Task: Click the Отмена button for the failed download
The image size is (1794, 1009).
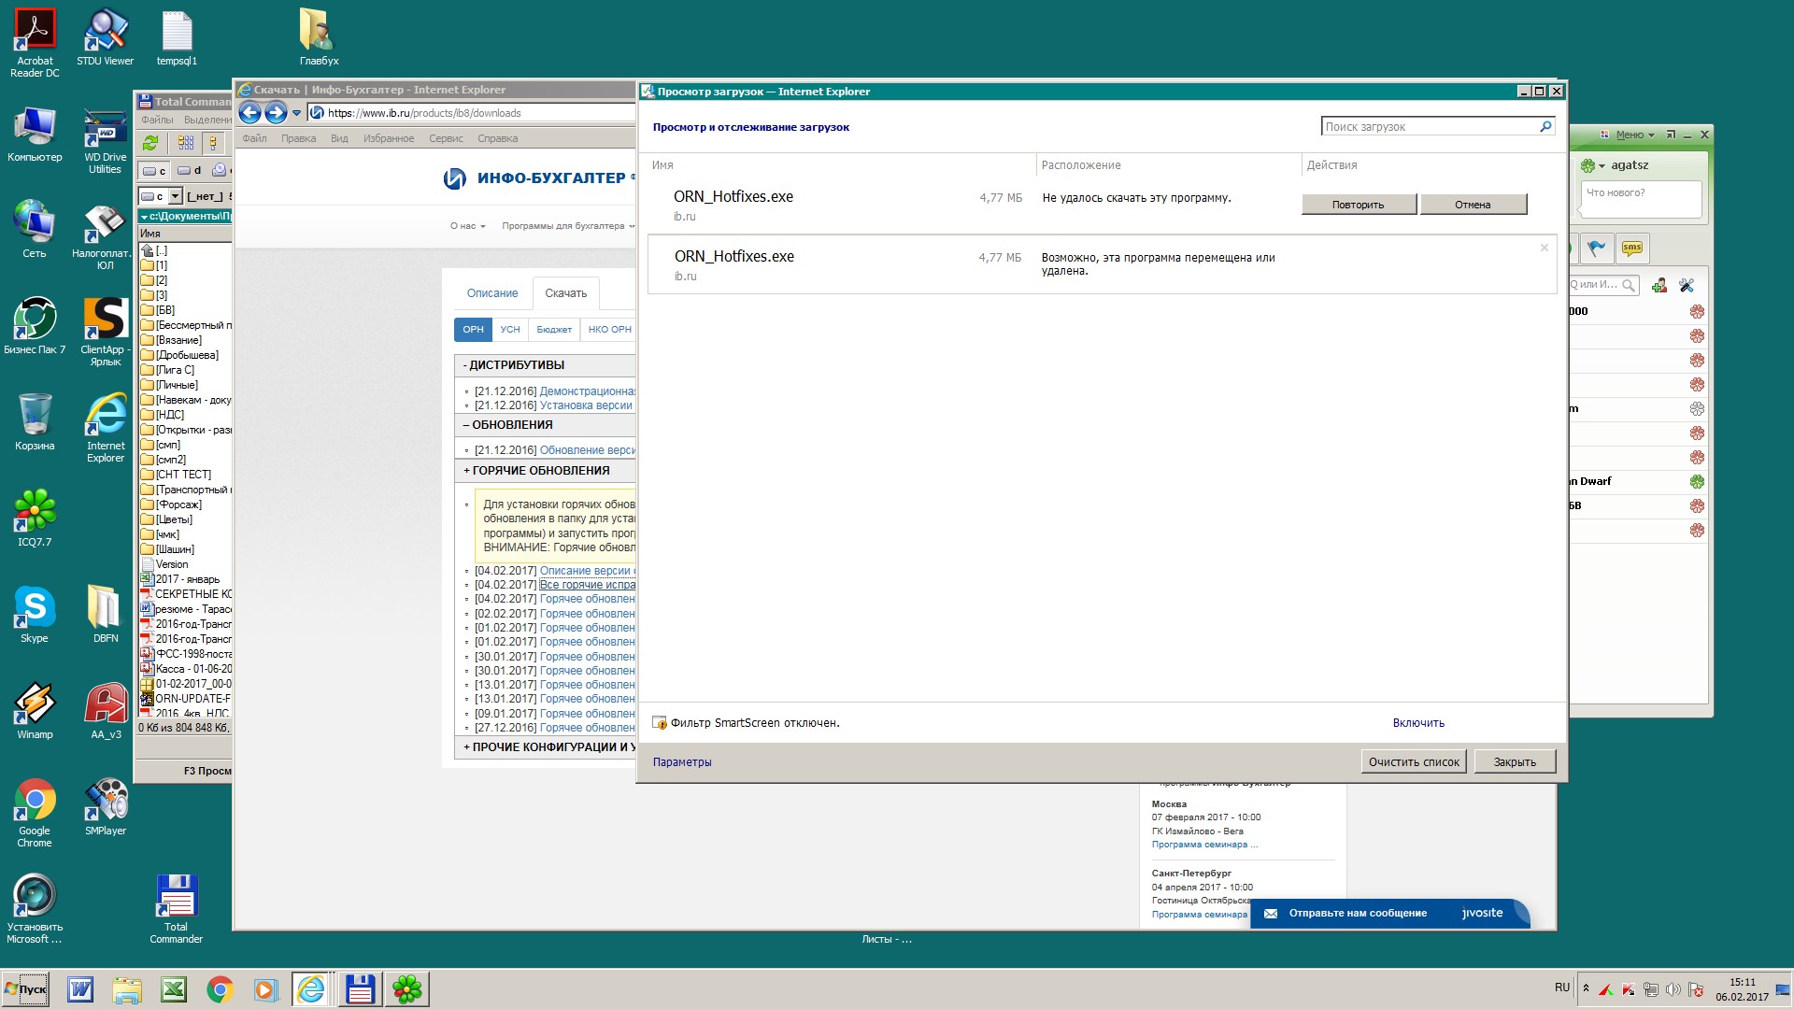Action: (1473, 205)
